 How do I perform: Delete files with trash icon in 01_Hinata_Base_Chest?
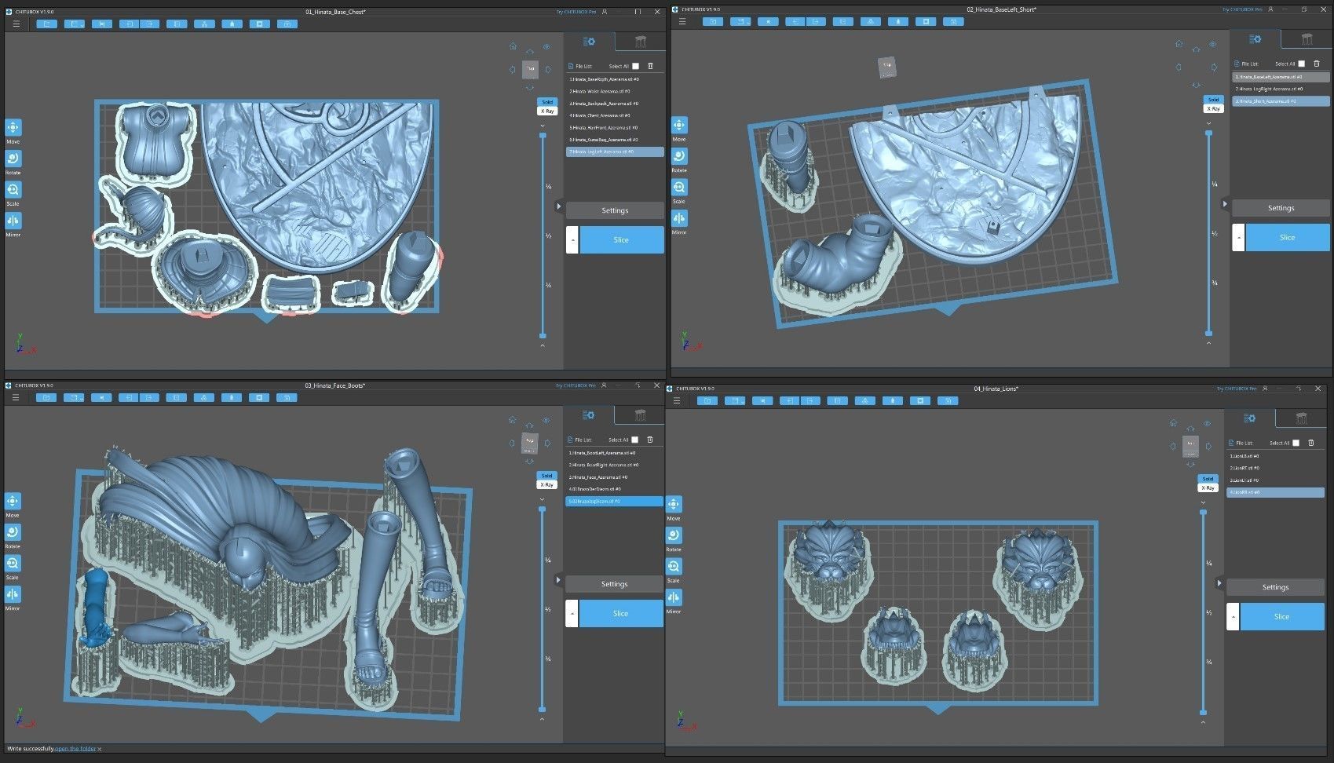tap(650, 66)
